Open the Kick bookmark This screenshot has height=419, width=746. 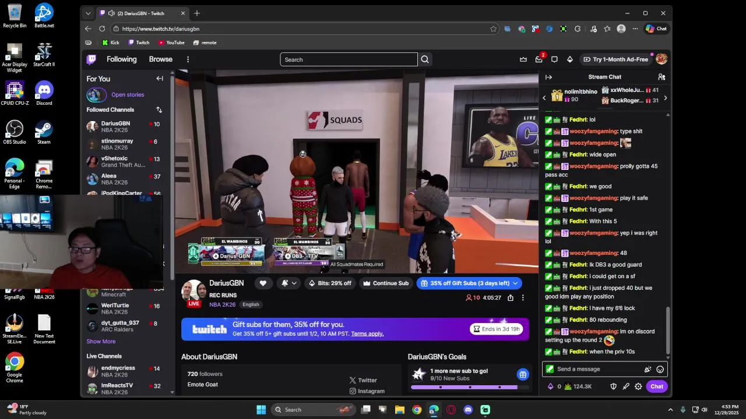(x=111, y=42)
